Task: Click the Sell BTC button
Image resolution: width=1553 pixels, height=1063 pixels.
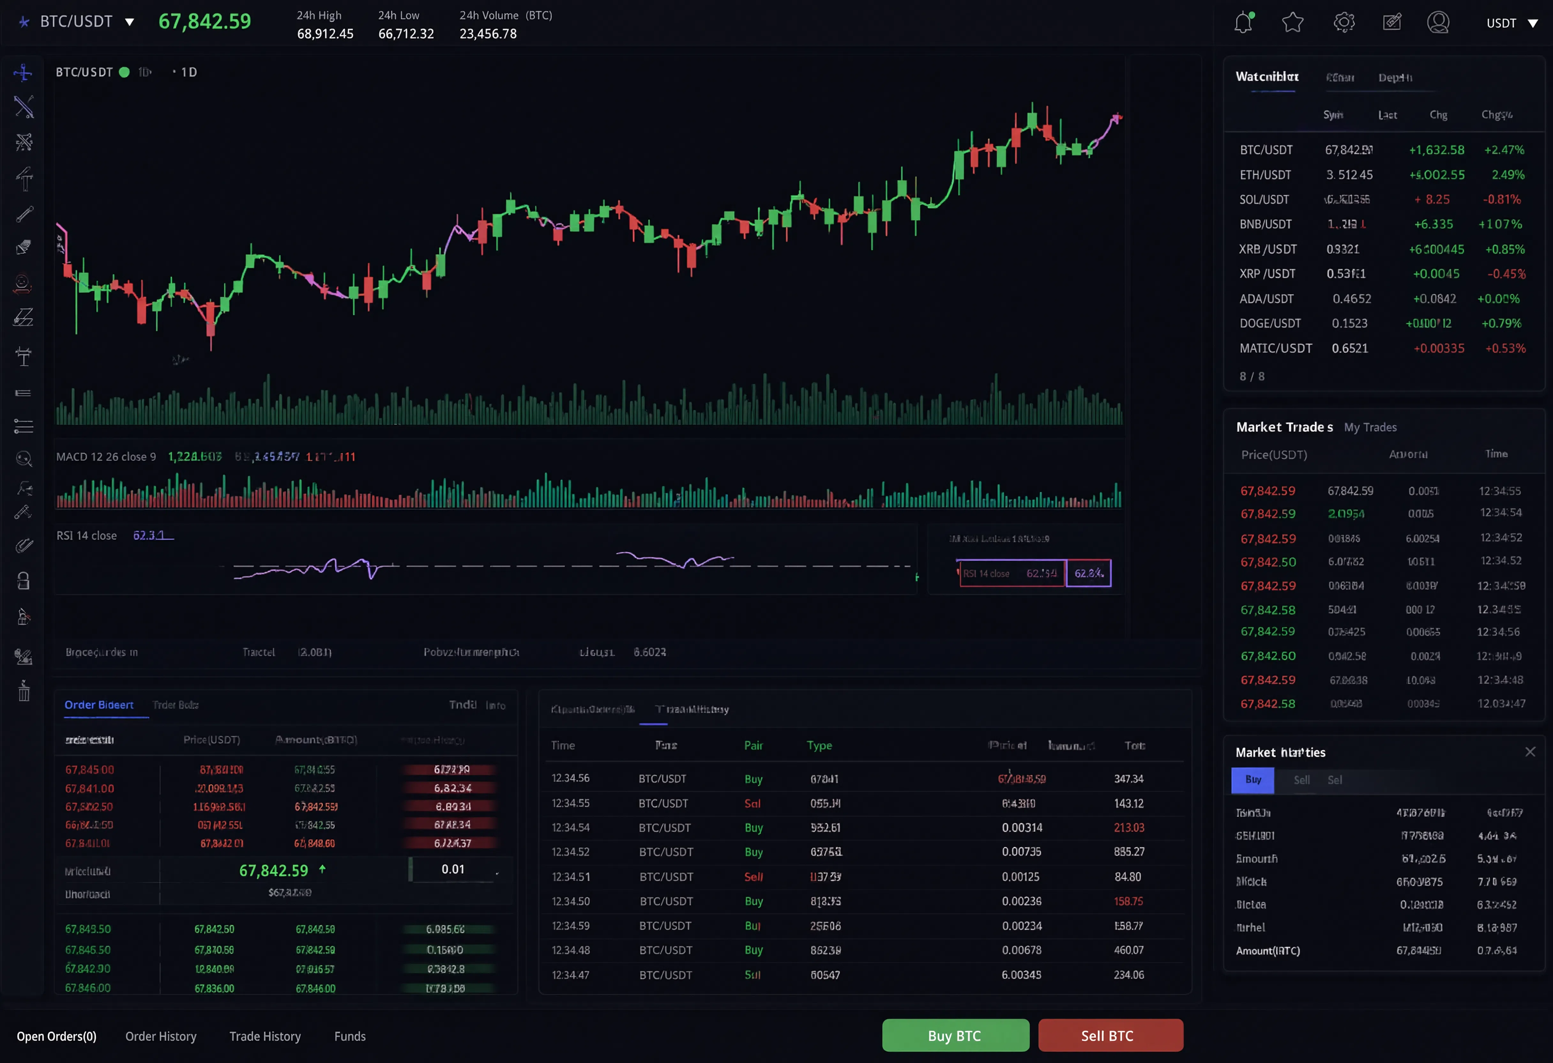Action: pyautogui.click(x=1110, y=1036)
